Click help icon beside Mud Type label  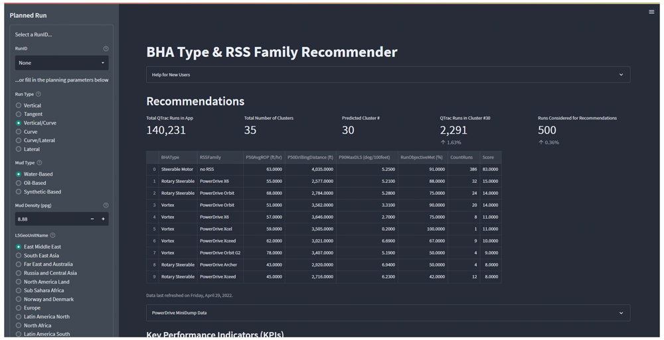coord(39,163)
